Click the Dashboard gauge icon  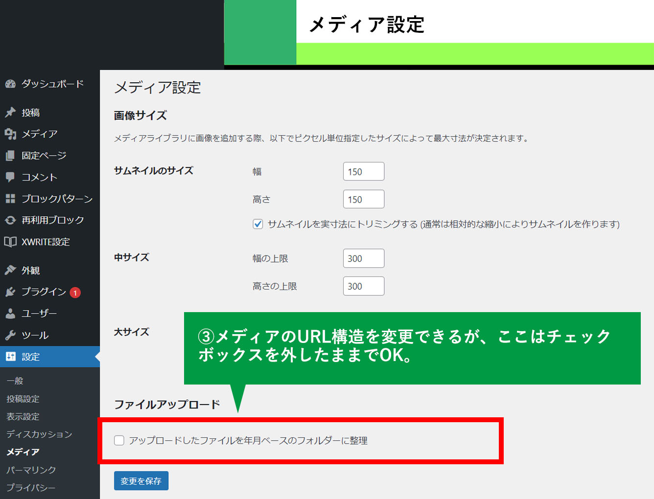point(10,84)
